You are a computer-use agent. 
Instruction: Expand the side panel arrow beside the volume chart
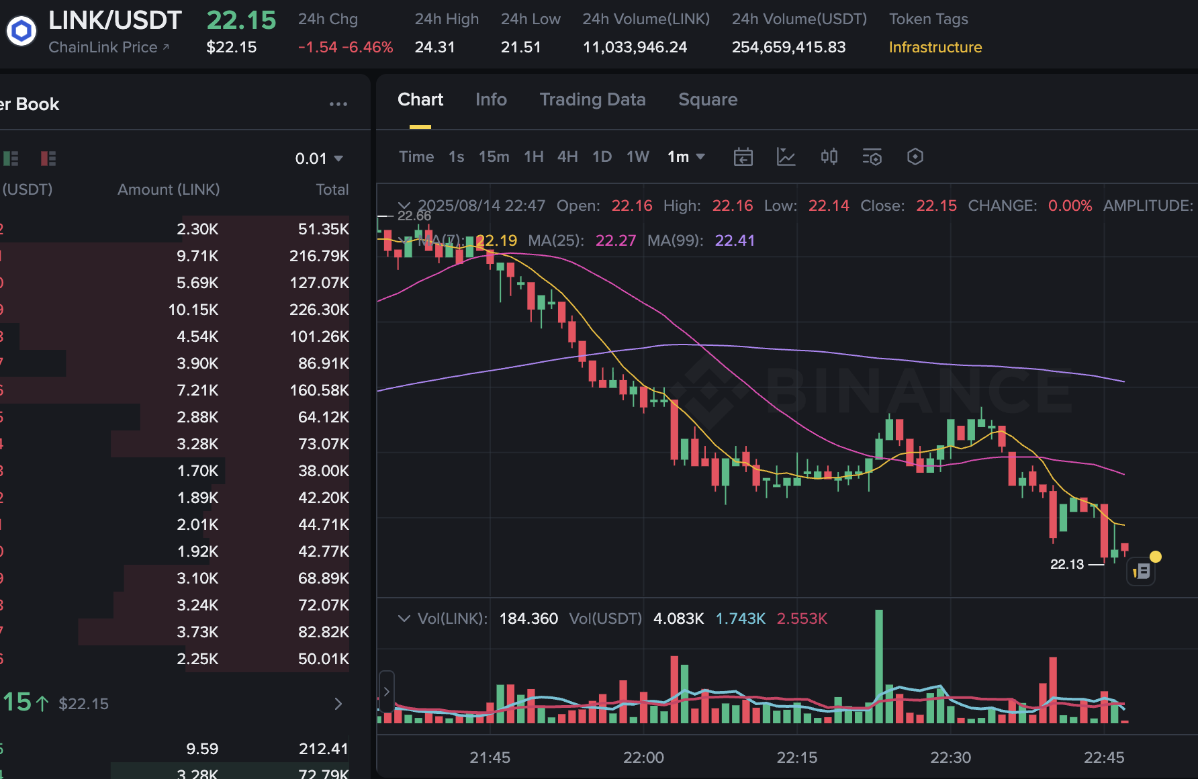[x=386, y=691]
